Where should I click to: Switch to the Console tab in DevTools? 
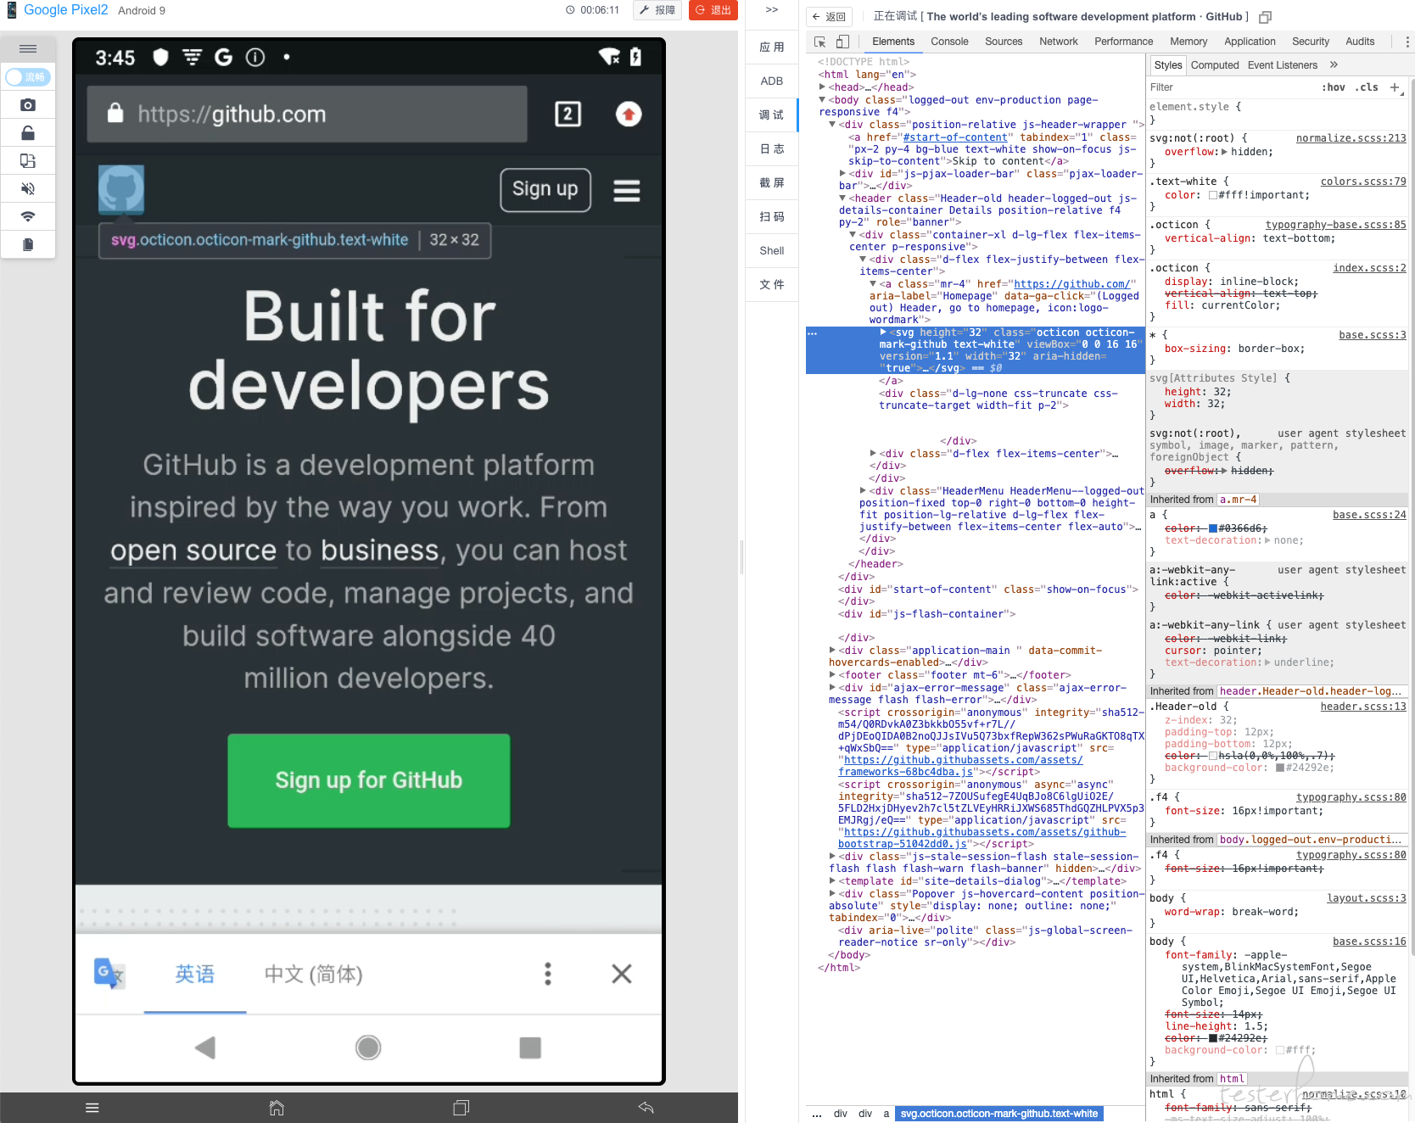[x=949, y=42]
